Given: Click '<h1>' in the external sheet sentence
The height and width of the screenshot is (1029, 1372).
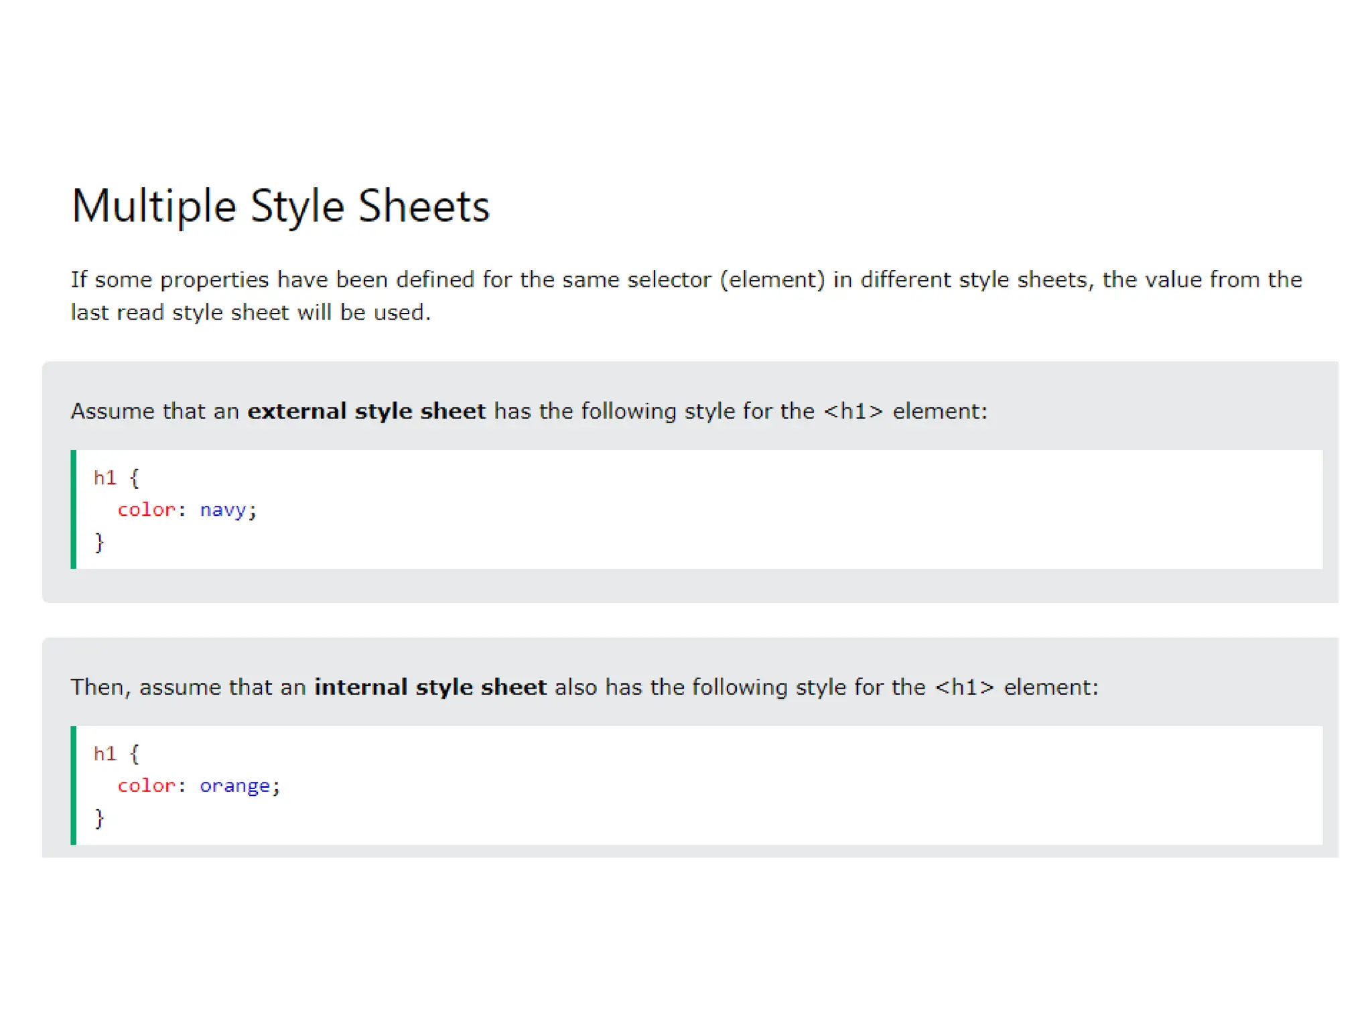Looking at the screenshot, I should coord(853,411).
